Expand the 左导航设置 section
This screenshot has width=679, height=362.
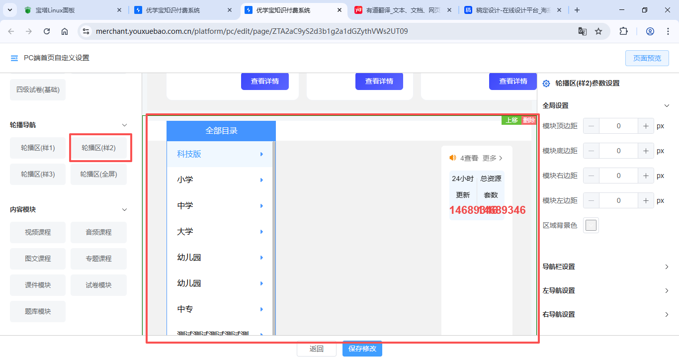pos(667,291)
